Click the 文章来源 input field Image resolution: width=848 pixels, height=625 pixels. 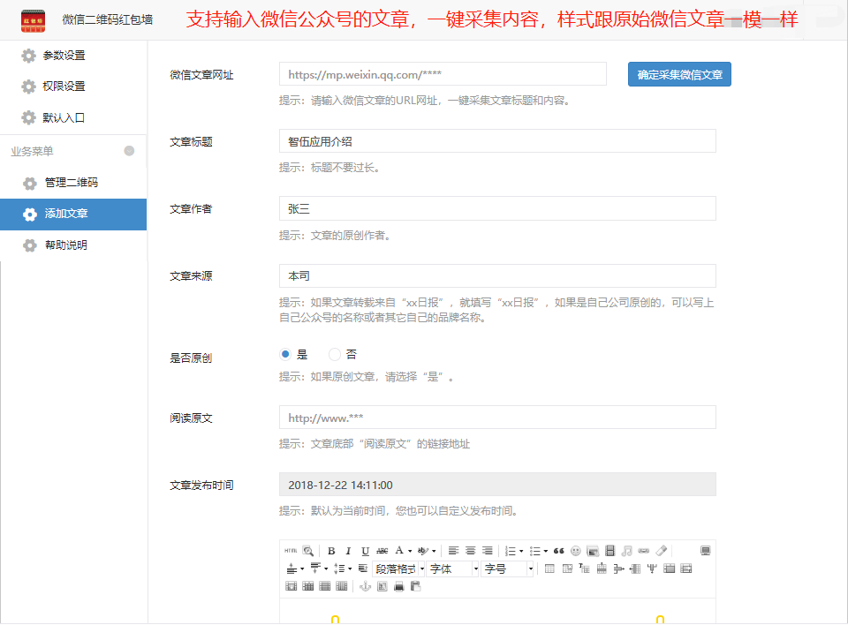(x=497, y=275)
